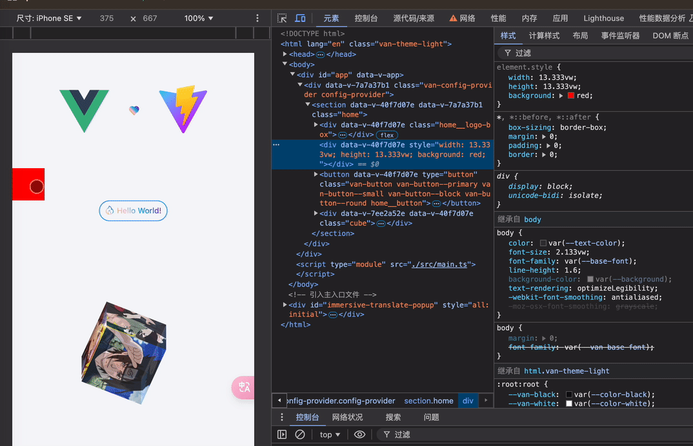
Task: Open the --van-white color swatch
Action: point(569,403)
